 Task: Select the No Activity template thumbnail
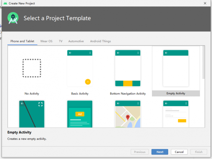point(32,68)
